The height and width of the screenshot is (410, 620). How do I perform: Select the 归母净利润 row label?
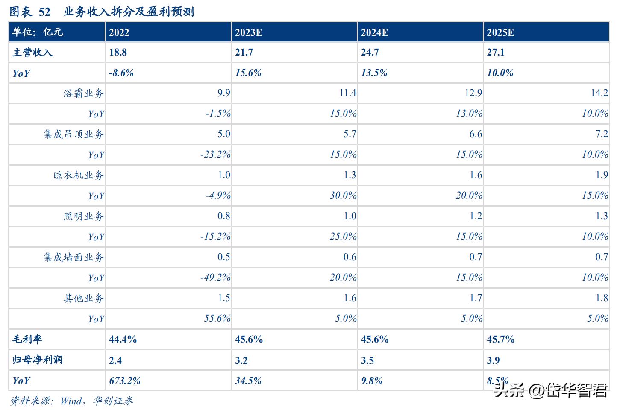click(38, 360)
